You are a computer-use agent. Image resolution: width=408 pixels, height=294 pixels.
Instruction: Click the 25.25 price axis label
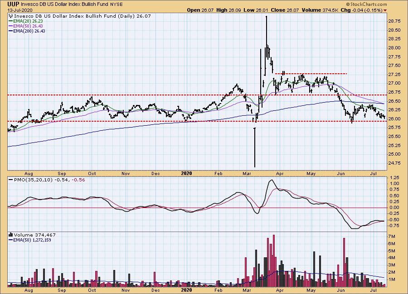point(394,145)
